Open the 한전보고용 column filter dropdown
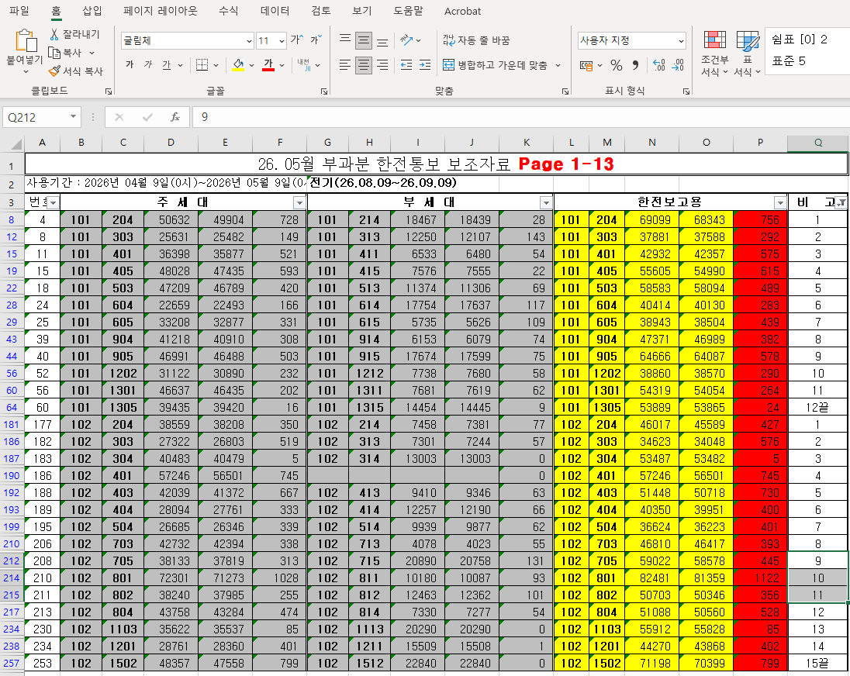The width and height of the screenshot is (850, 676). pyautogui.click(x=780, y=203)
